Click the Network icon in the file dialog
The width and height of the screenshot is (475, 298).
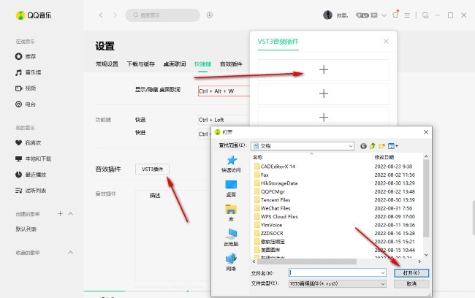pos(231,259)
